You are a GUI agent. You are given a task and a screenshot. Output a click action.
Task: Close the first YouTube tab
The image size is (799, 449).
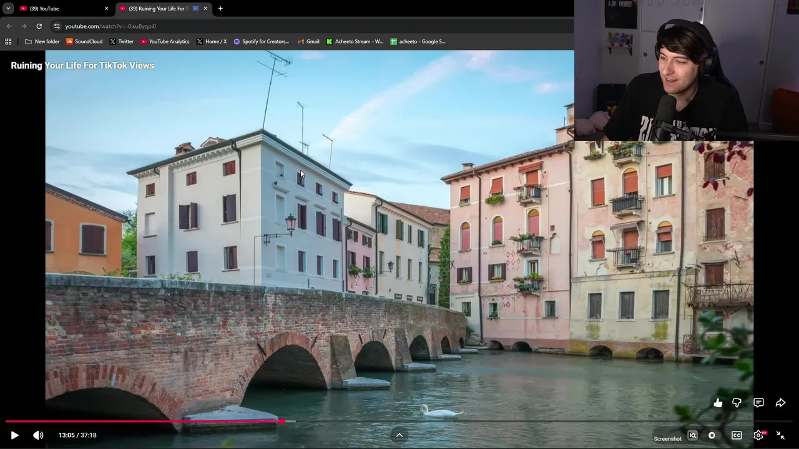tap(106, 9)
